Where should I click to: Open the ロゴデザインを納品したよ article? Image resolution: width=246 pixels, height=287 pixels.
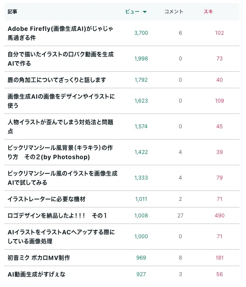click(x=57, y=215)
